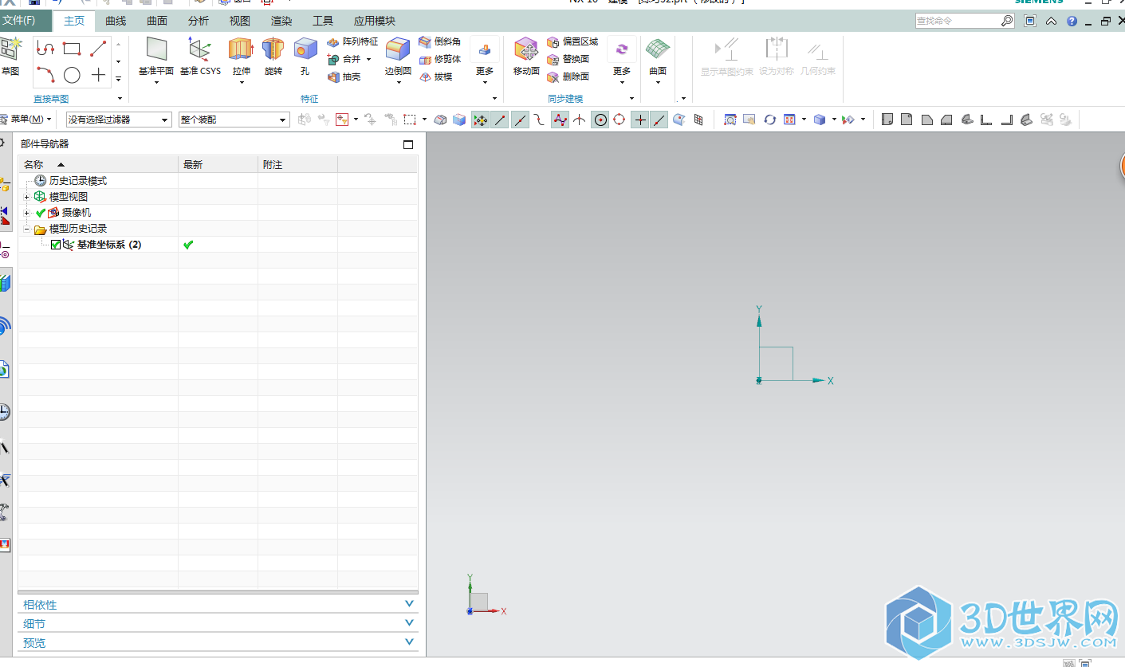This screenshot has height=667, width=1125.
Task: Switch to the 曲面 ribbon tab
Action: point(157,21)
